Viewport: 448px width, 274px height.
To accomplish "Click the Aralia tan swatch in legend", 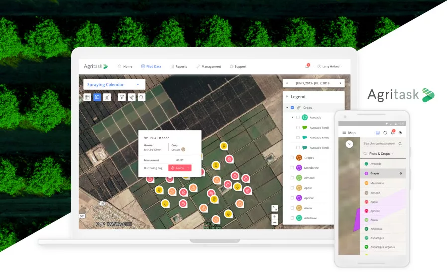I will click(299, 208).
